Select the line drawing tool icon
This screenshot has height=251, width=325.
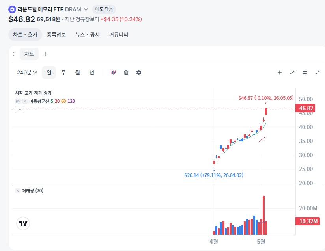[292, 73]
